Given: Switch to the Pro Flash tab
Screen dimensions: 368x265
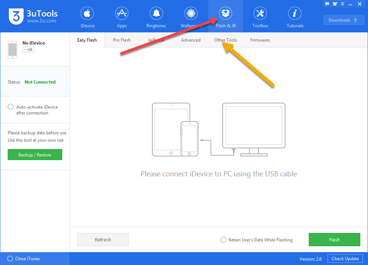Looking at the screenshot, I should (x=121, y=40).
